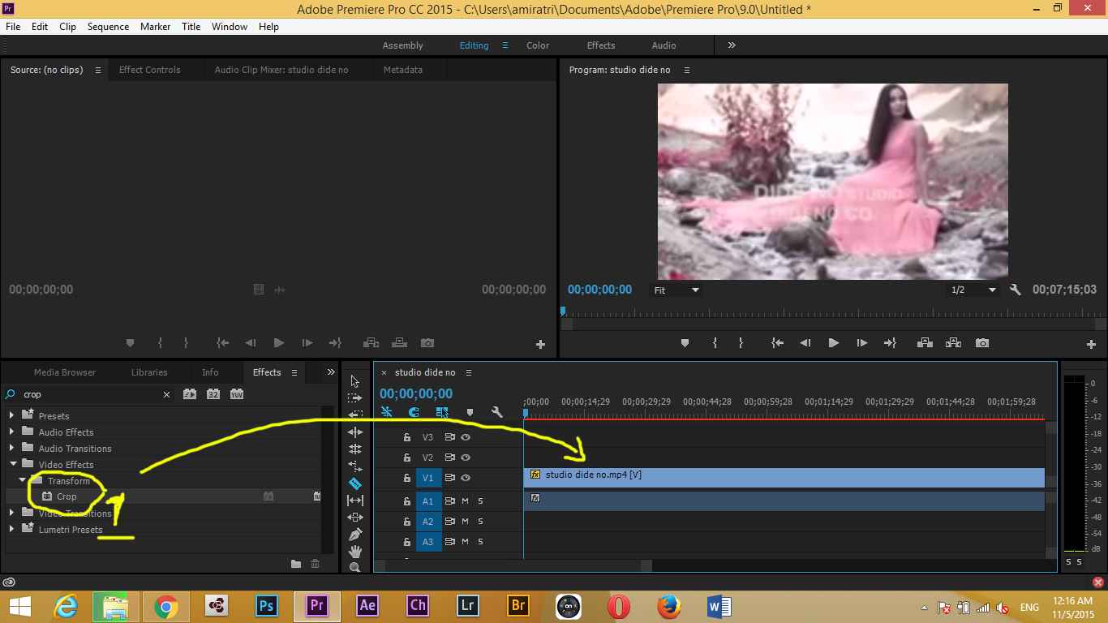Filter effects by 32-bit Color
This screenshot has width=1108, height=623.
213,394
